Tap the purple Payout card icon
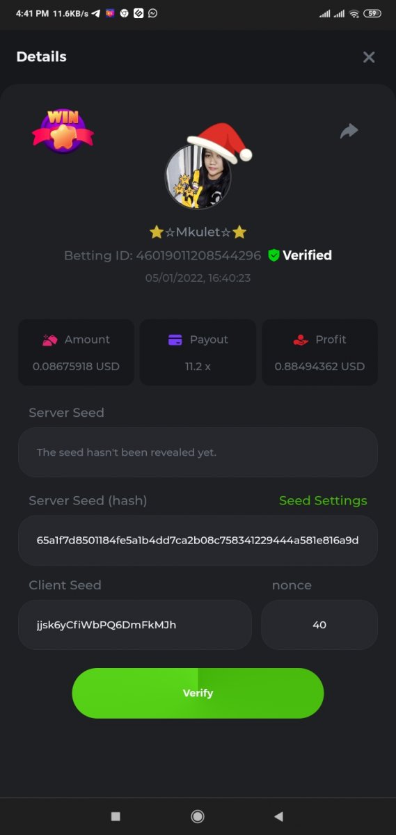 [175, 340]
